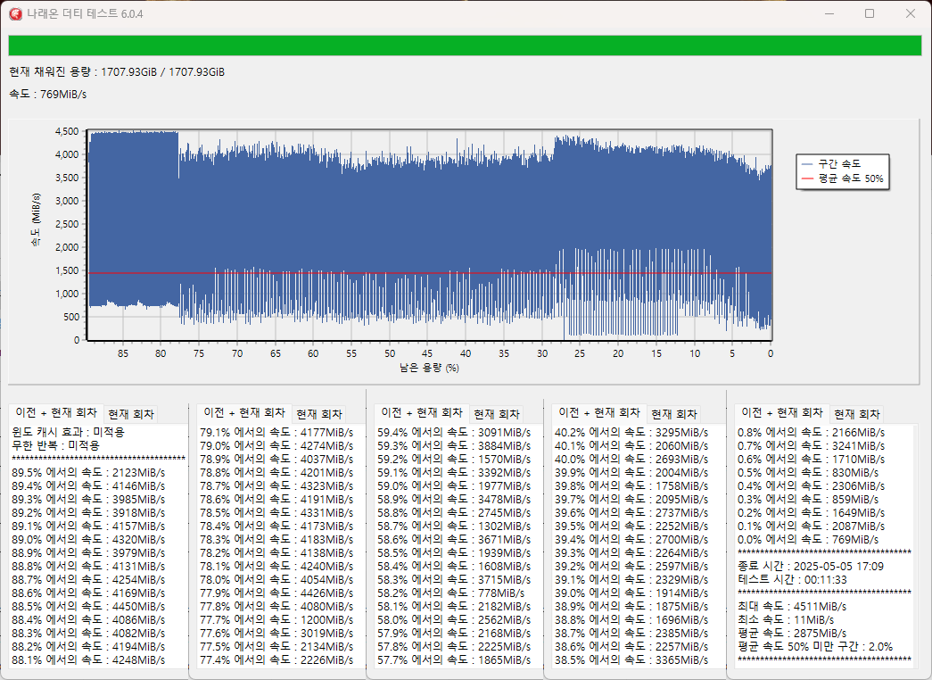Maximize the 나래온 더티 테스트 window

click(870, 13)
